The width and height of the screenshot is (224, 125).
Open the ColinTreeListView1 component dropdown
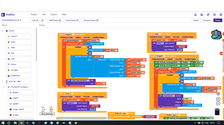tap(80, 80)
